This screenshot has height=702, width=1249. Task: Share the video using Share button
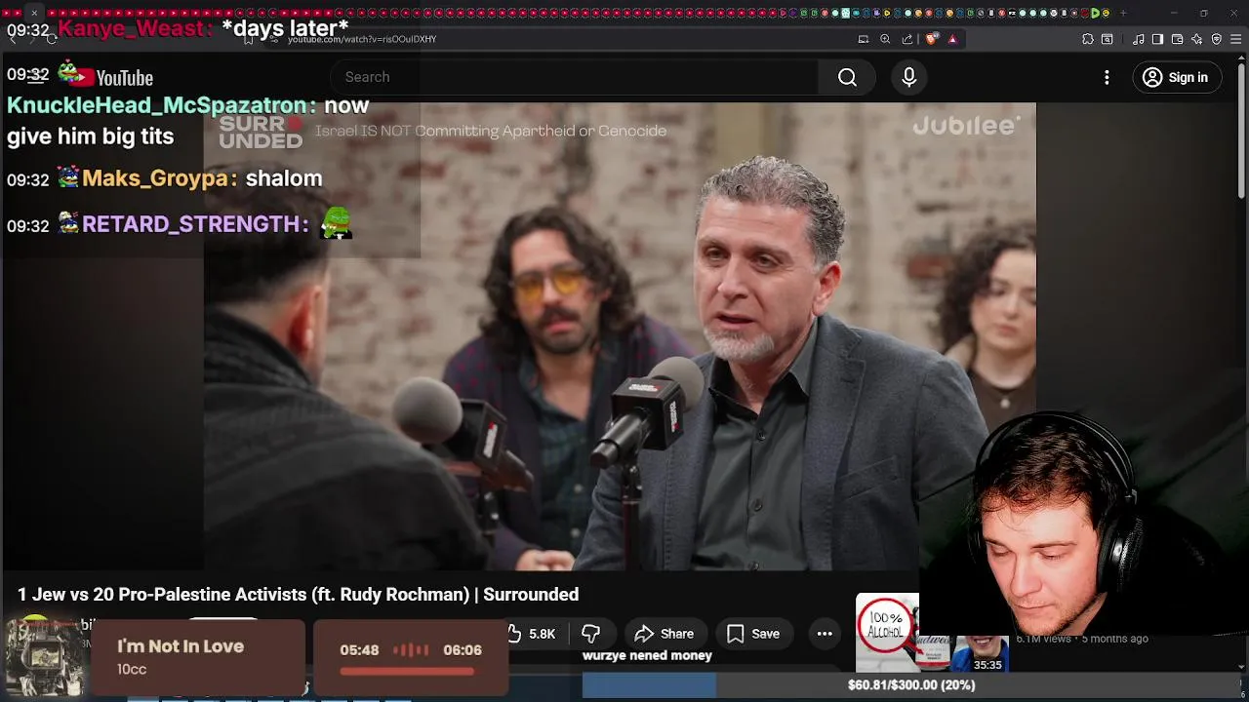[x=665, y=634]
